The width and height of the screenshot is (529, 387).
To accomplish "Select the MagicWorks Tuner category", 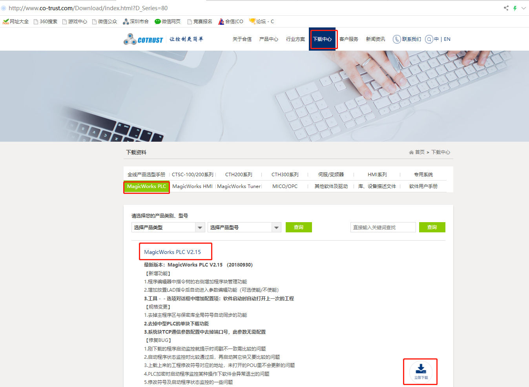I will tap(239, 186).
